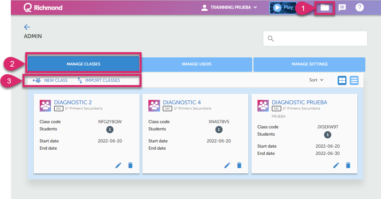Viewport: 381px width, 199px height.
Task: Edit the DIAGNOSTIC 2 class with the pencil
Action: 118,165
